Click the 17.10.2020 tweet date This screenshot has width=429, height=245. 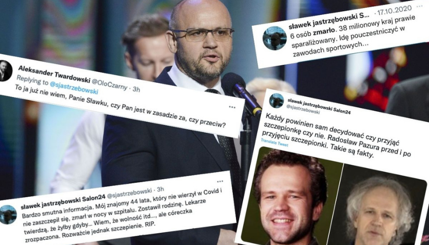point(394,10)
